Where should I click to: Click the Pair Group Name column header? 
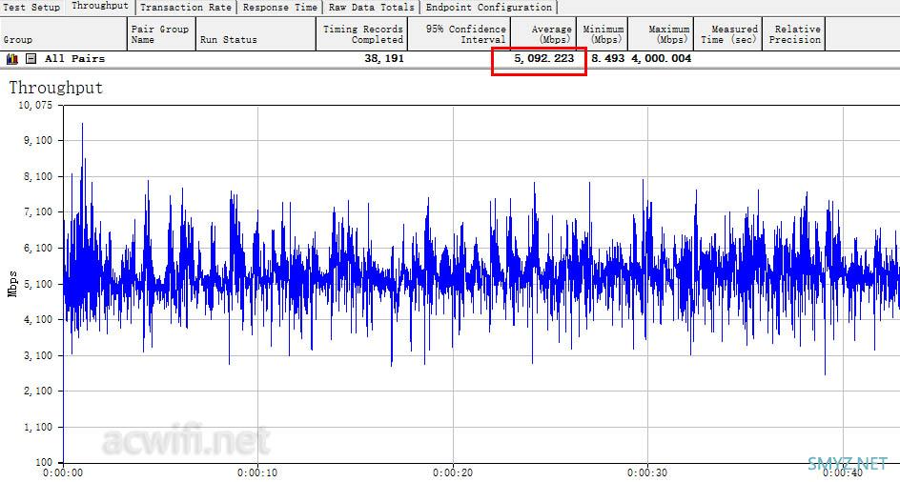pyautogui.click(x=161, y=34)
